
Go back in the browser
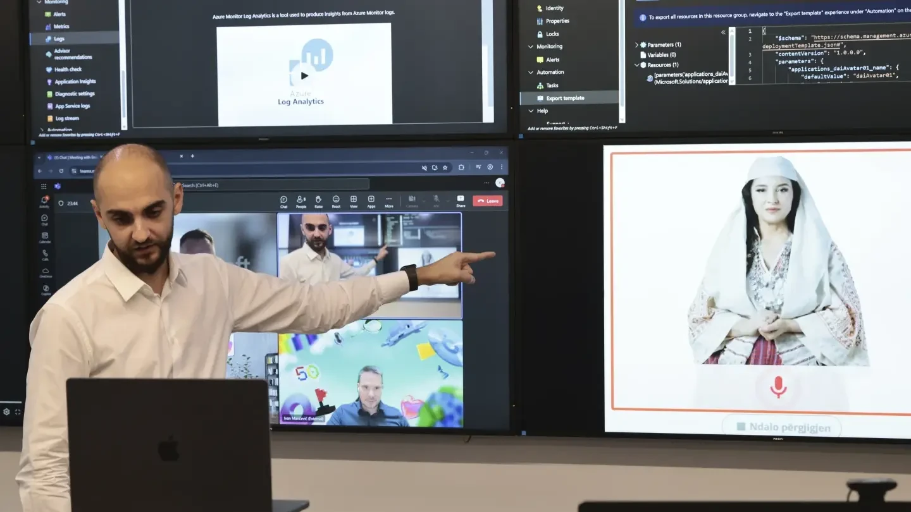coord(40,170)
